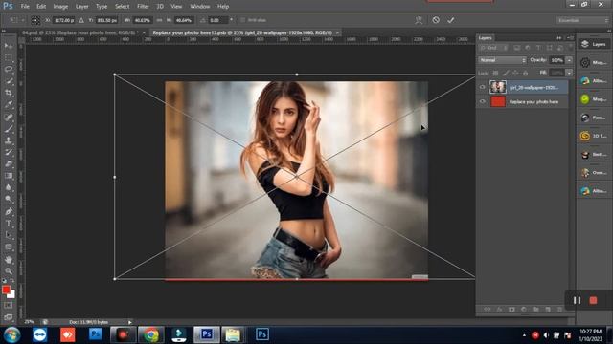613x344 pixels.
Task: Toggle lock transparent pixels
Action: tap(495, 73)
